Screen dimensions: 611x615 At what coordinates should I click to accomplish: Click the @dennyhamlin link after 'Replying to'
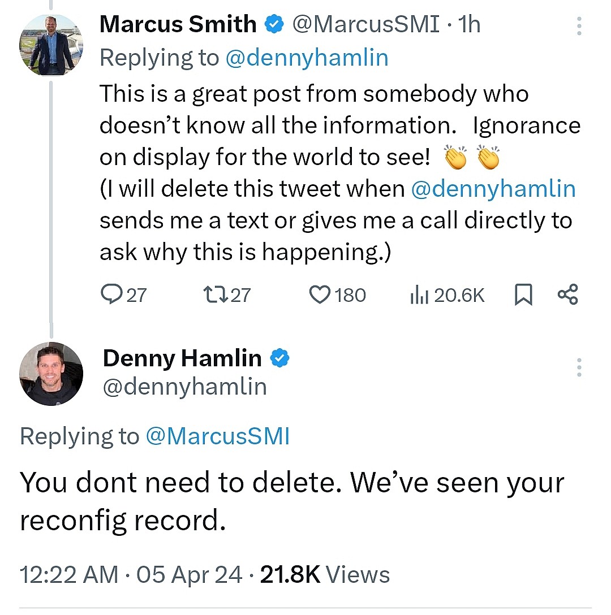[307, 58]
